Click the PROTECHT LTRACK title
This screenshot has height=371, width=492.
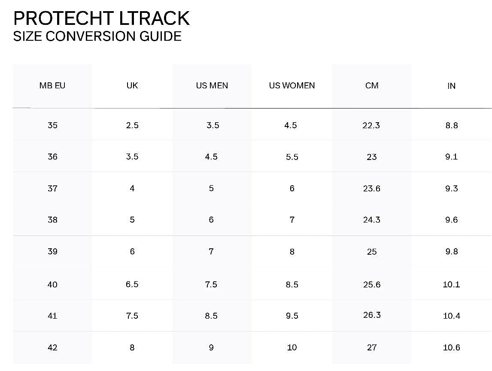(101, 18)
